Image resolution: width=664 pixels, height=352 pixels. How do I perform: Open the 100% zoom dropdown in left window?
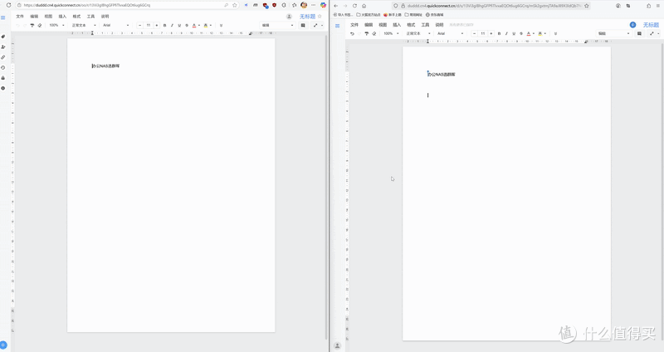56,26
